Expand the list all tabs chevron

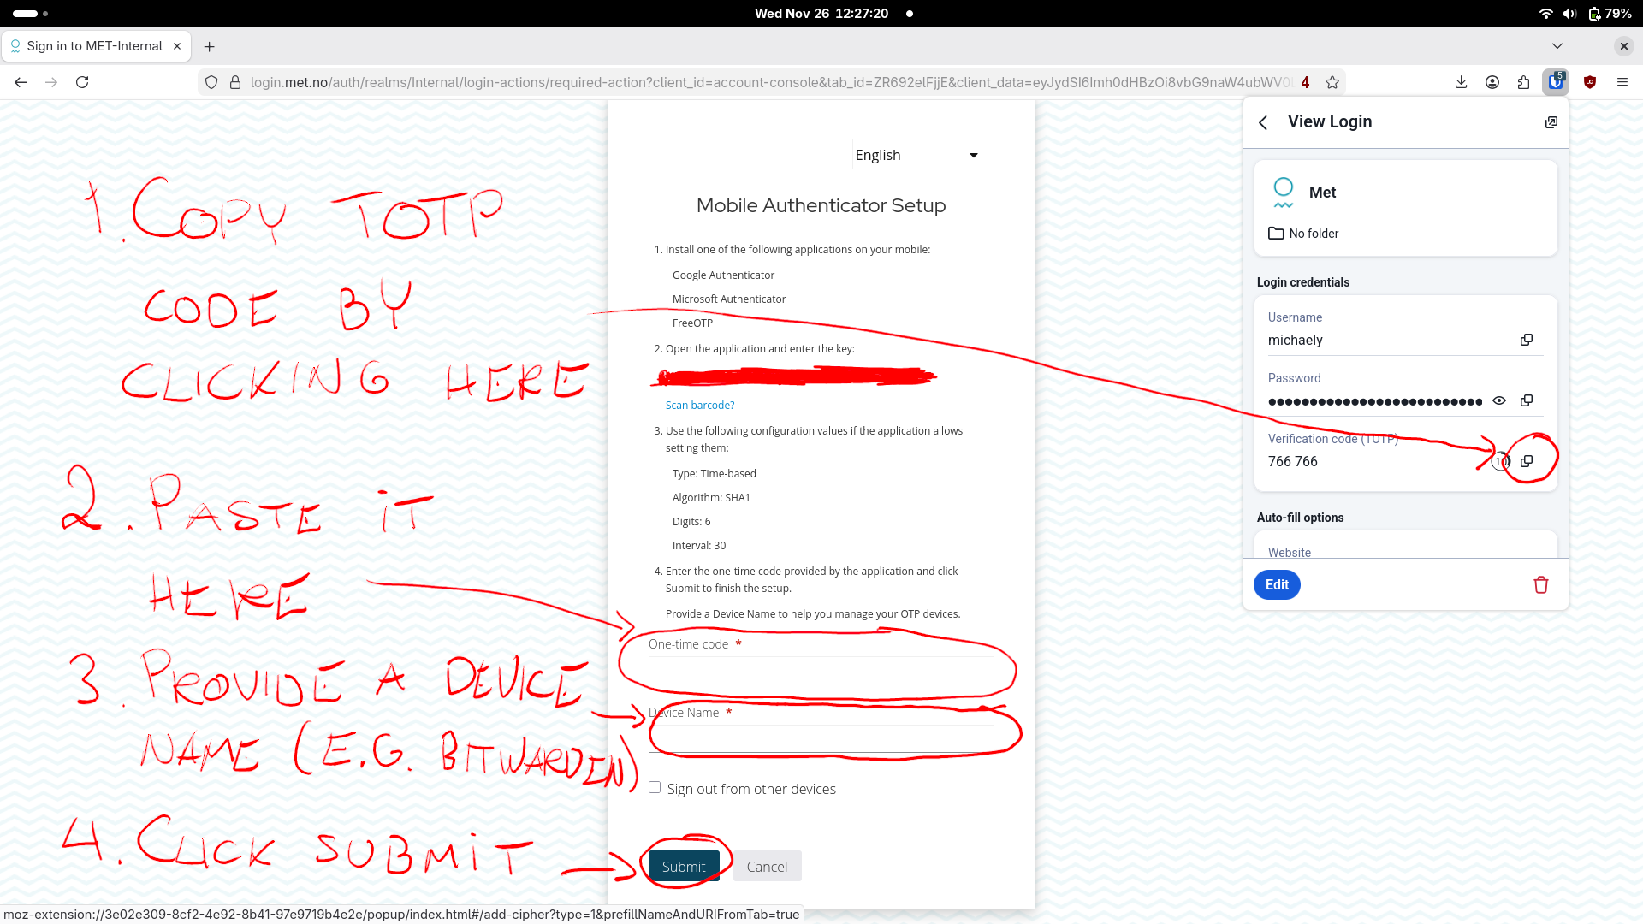[x=1557, y=46]
